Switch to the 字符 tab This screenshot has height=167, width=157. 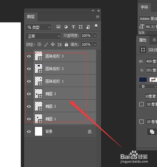[x=144, y=7]
